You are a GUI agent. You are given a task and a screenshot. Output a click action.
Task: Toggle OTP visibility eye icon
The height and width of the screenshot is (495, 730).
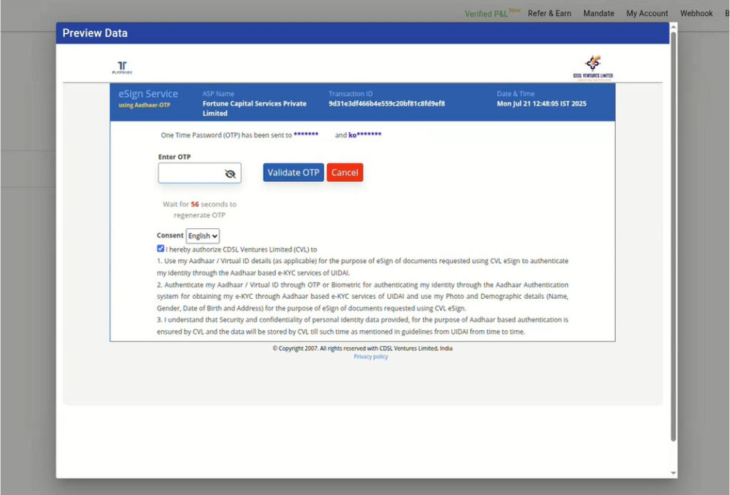[230, 174]
